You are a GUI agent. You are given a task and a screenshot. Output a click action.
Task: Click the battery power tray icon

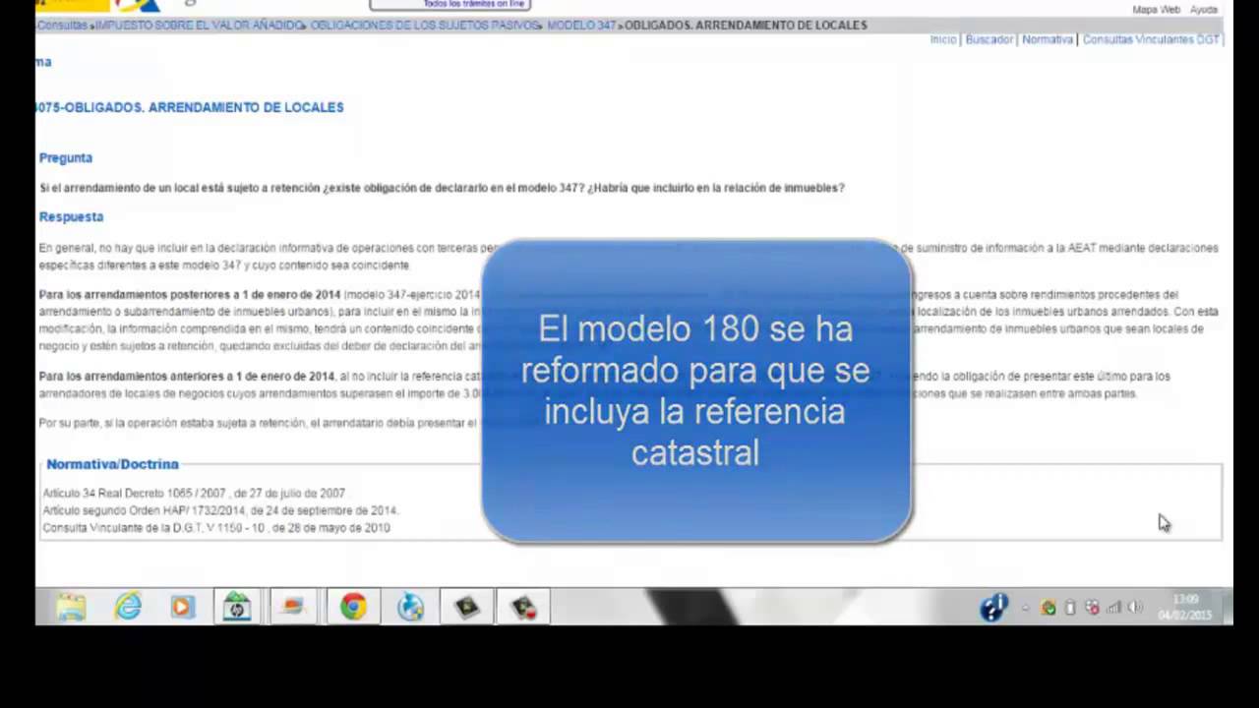pos(1070,608)
